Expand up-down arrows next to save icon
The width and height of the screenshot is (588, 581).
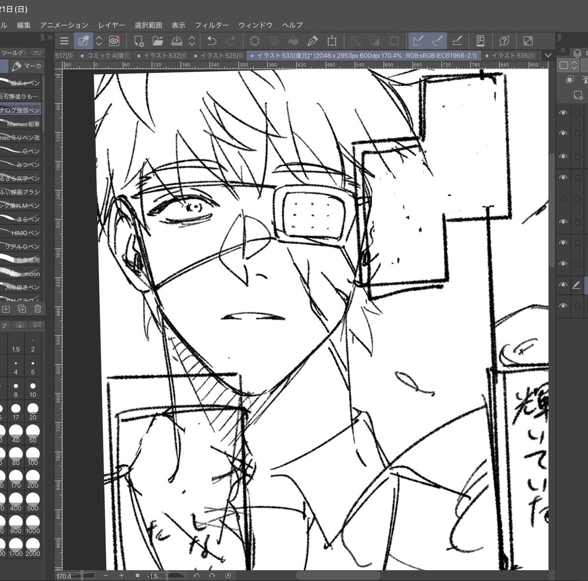point(192,41)
